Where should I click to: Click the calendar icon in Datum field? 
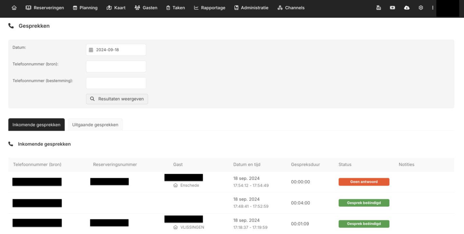click(91, 50)
